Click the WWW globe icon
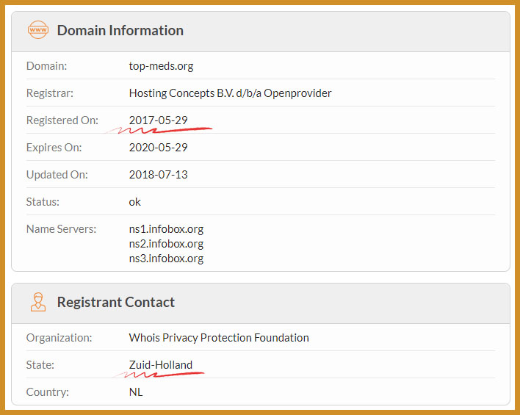520x415 pixels. (x=37, y=30)
